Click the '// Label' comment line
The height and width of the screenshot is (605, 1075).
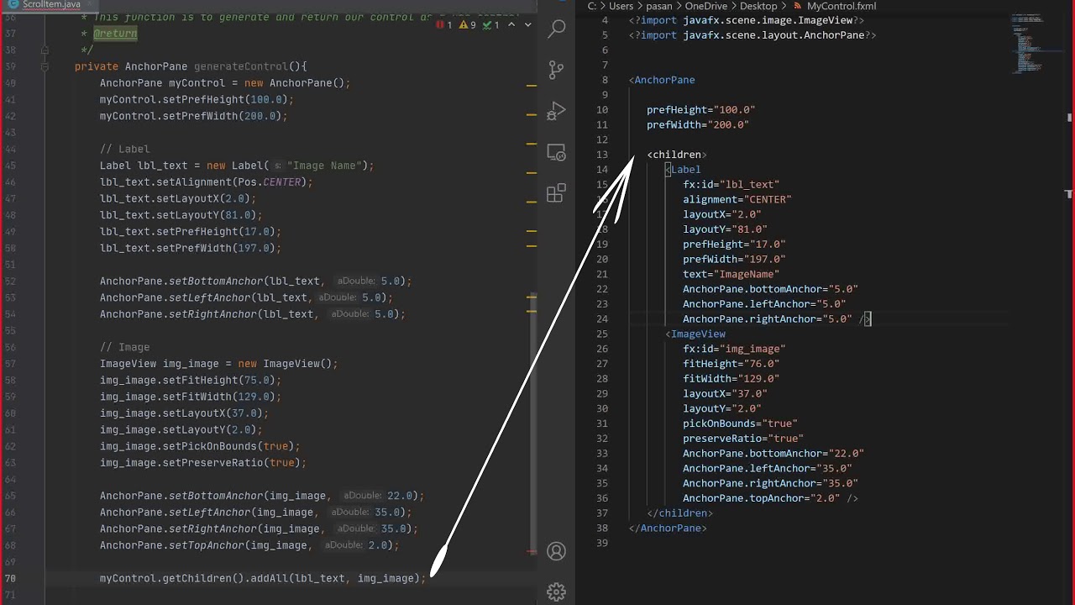[124, 149]
